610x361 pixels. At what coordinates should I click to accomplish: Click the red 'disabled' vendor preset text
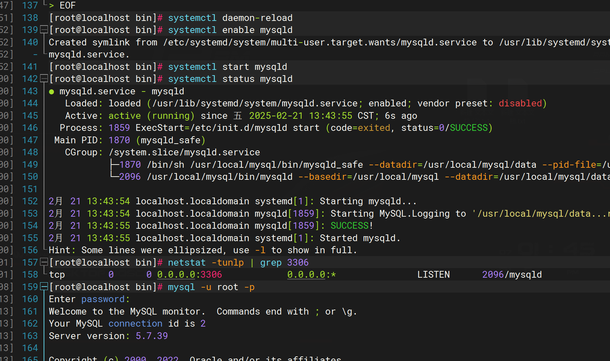(520, 104)
